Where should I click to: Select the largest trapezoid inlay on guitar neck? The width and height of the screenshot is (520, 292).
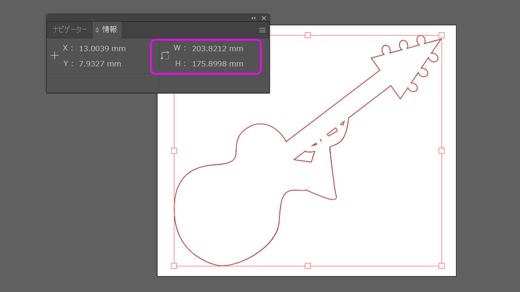coord(305,157)
